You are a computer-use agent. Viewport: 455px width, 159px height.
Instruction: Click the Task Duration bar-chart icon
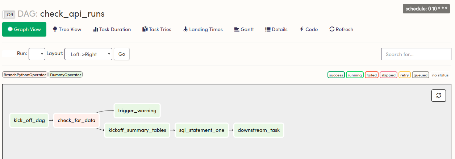[x=96, y=29]
